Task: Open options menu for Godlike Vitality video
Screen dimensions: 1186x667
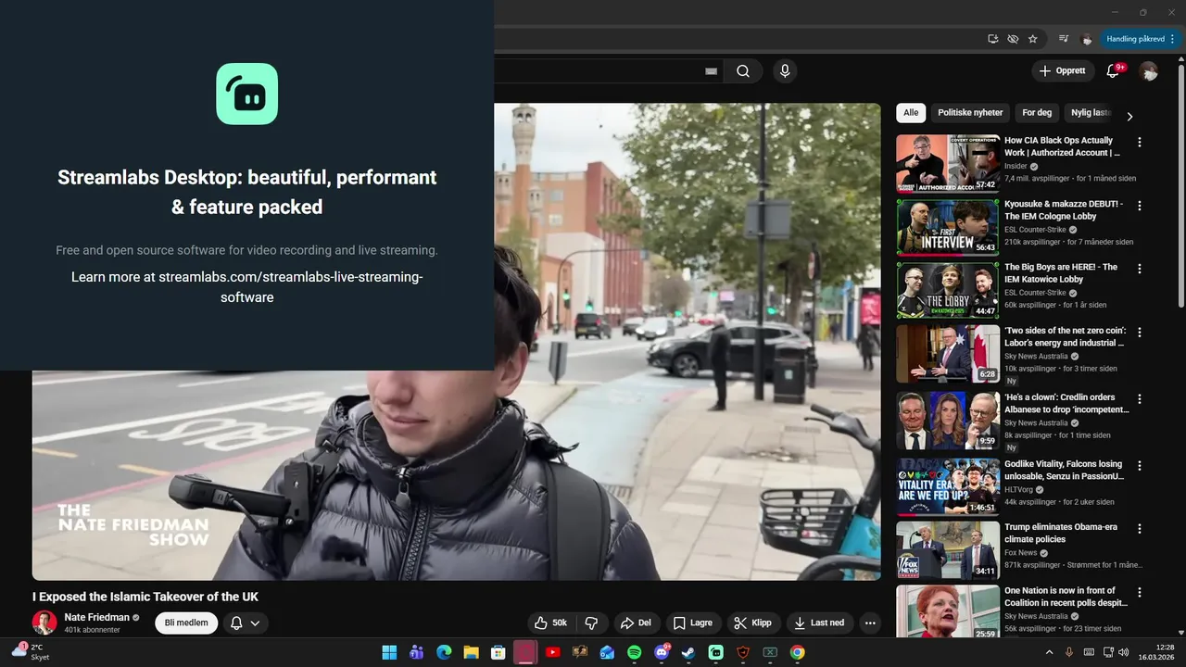Action: tap(1140, 466)
